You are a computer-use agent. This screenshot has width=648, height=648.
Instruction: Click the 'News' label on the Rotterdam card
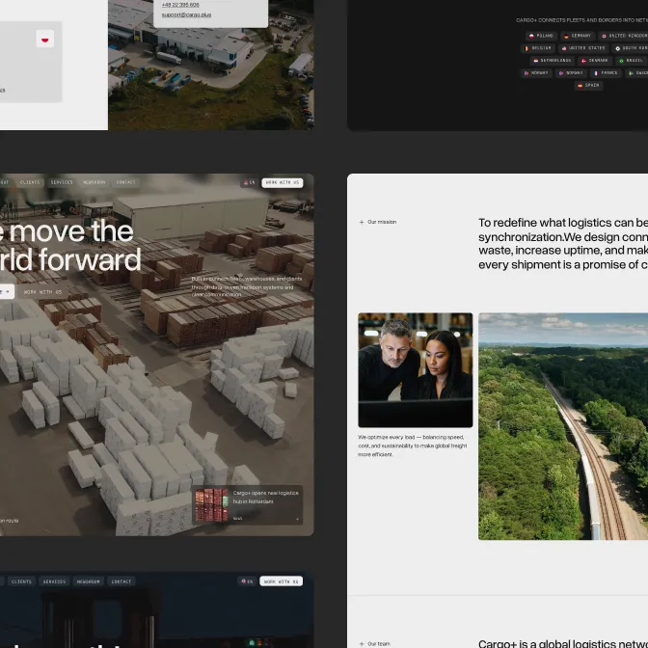click(237, 518)
